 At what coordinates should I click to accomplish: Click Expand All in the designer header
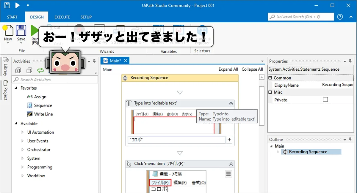228,69
